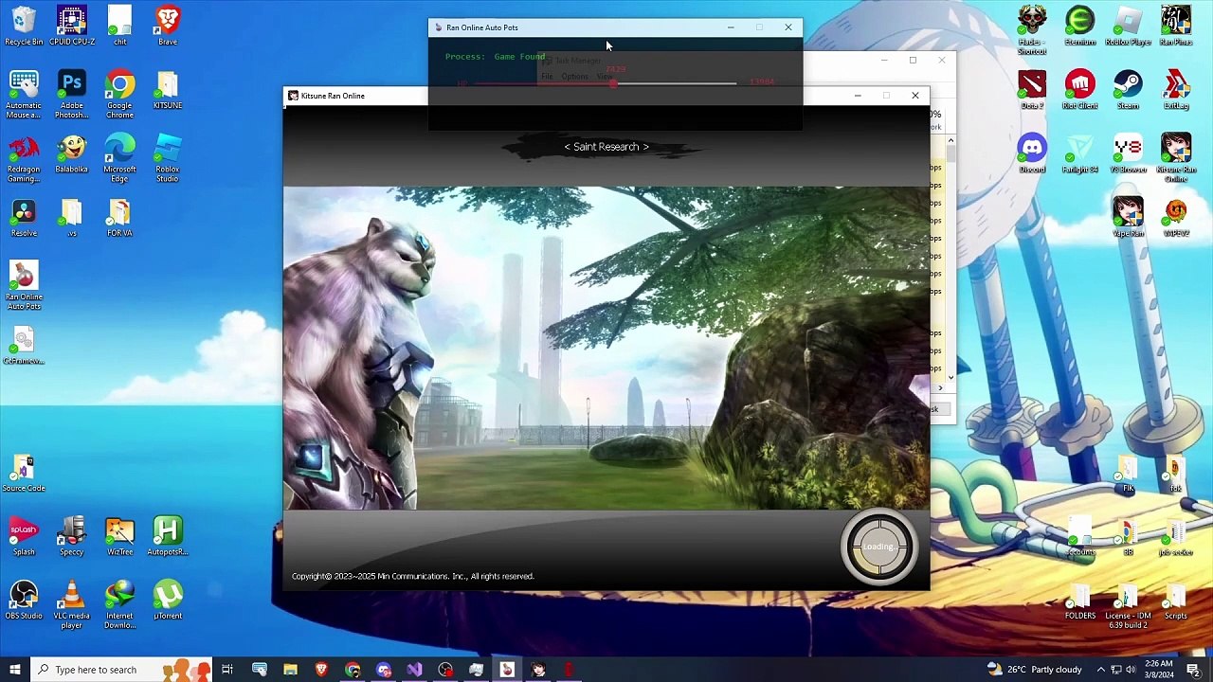Open the Recycle Bin desktop icon
Image resolution: width=1213 pixels, height=682 pixels.
[x=24, y=26]
